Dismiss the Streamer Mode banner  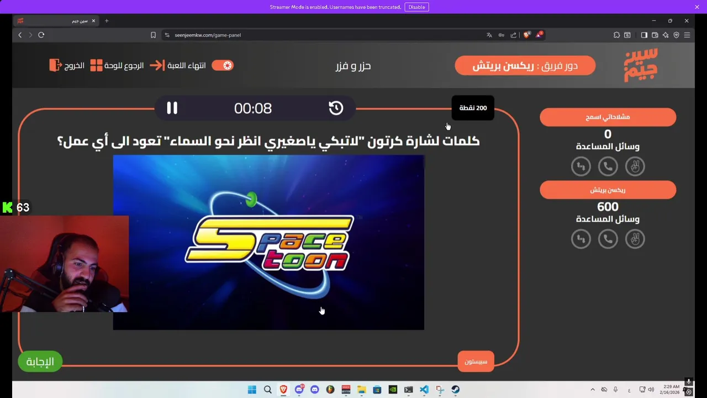coord(697,7)
